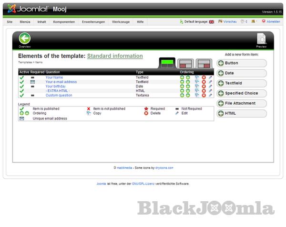Copy the Your e-mail address item
Image resolution: width=286 pixels, height=227 pixels.
coord(197,82)
